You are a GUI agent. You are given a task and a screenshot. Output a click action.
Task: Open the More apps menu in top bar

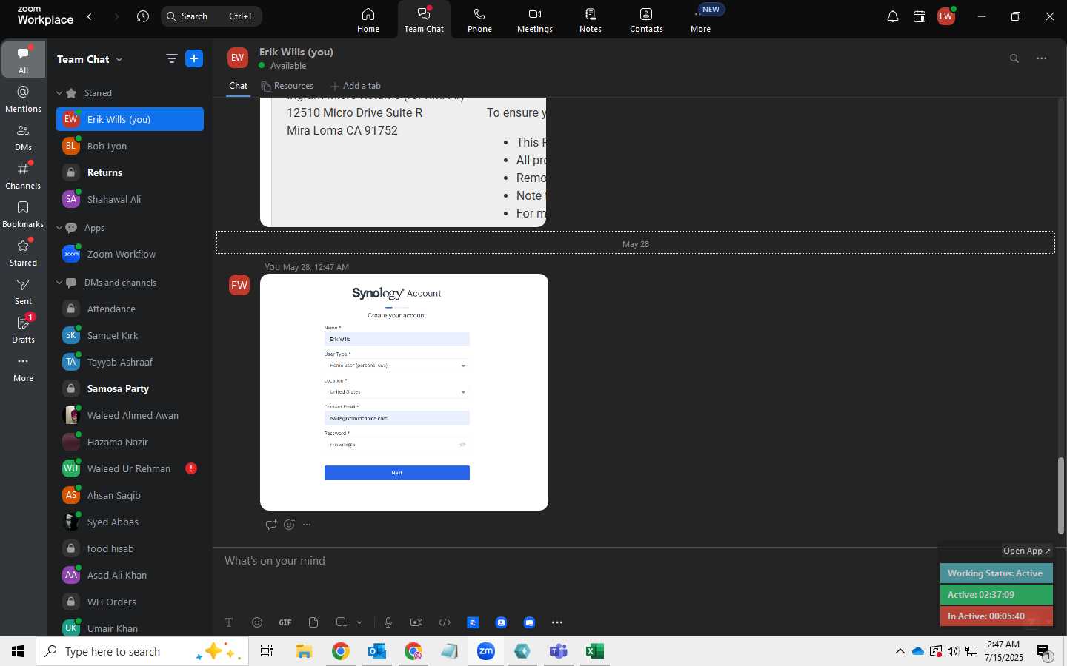701,20
